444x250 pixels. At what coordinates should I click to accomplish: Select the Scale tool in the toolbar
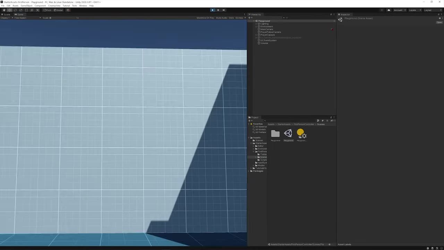(21, 10)
